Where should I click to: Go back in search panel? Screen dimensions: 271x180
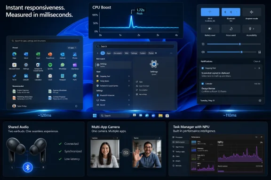(x=97, y=53)
